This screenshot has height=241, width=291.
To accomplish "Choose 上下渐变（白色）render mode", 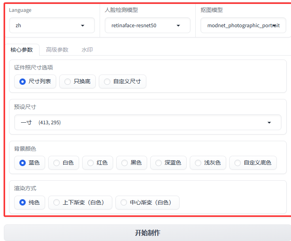I will pyautogui.click(x=80, y=202).
